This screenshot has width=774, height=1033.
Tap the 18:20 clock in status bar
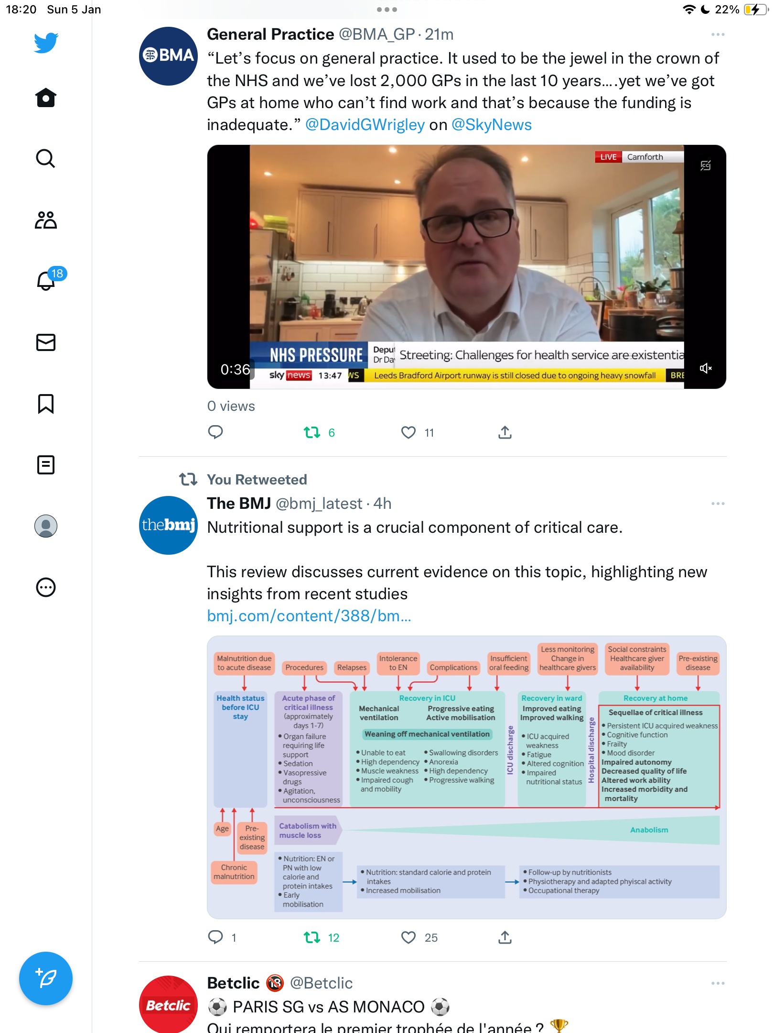(21, 10)
